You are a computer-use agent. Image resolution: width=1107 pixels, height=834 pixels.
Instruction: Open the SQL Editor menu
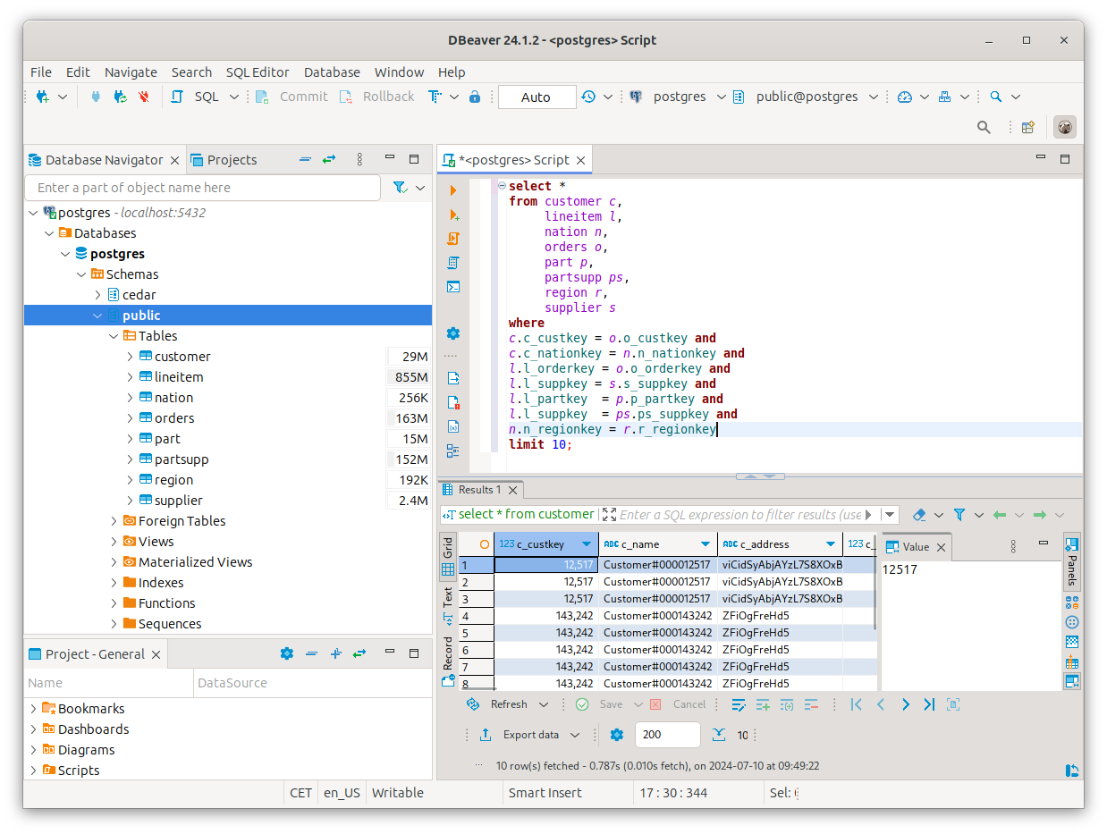(x=258, y=72)
